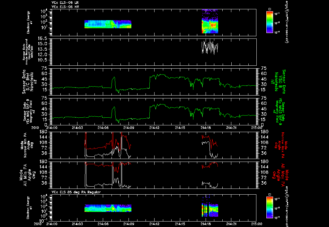Click the "10^-1" tick on bottom spectrogram energy axis
Screen dimensions: 329x227
click(x=43, y=221)
